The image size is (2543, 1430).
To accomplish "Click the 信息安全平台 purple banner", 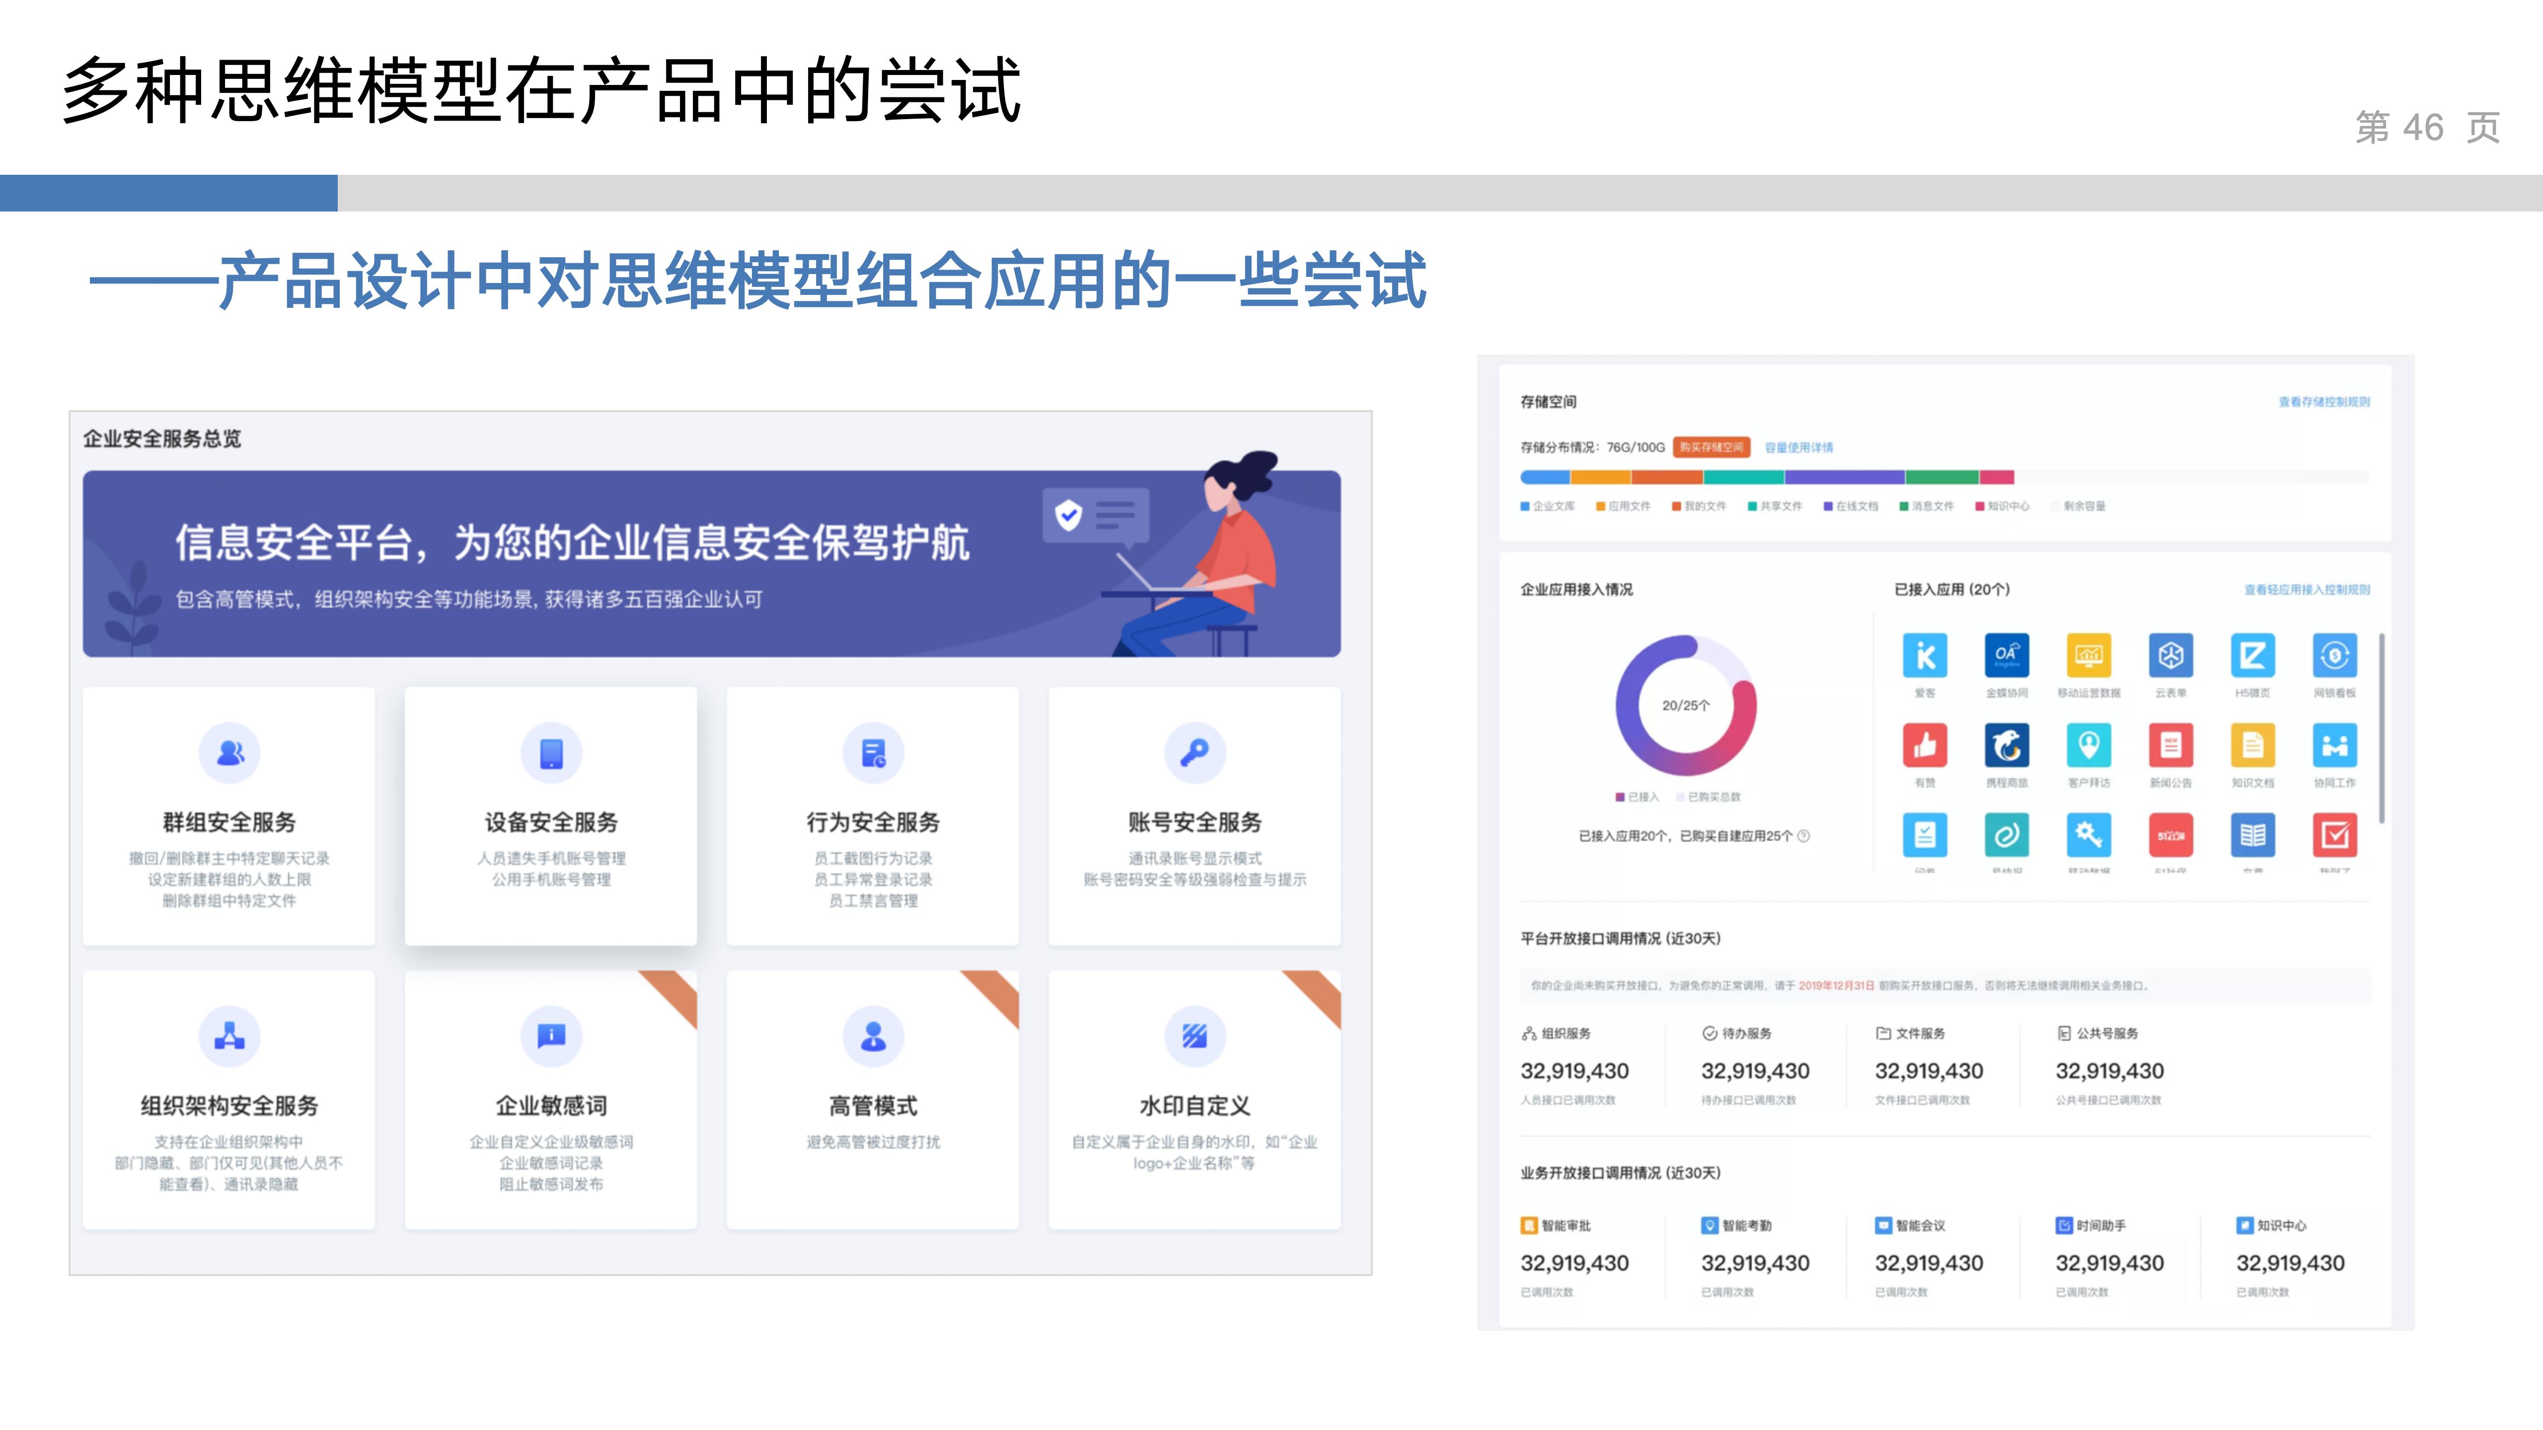I will click(x=712, y=564).
